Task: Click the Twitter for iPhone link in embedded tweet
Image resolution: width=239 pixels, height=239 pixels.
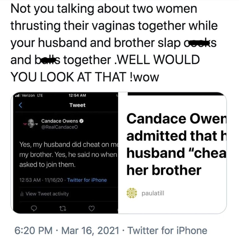Action: coord(87,180)
